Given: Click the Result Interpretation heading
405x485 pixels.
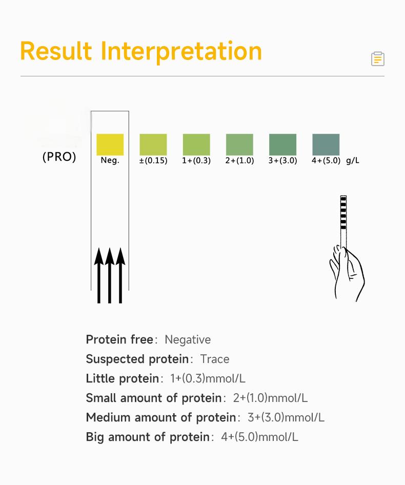Looking at the screenshot, I should [141, 51].
